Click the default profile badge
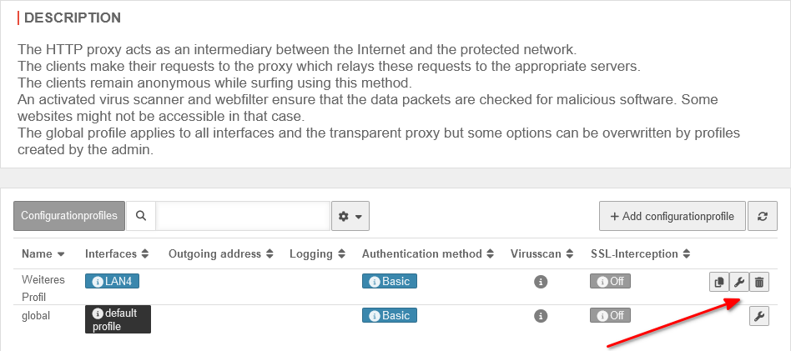This screenshot has height=351, width=791. click(x=118, y=319)
